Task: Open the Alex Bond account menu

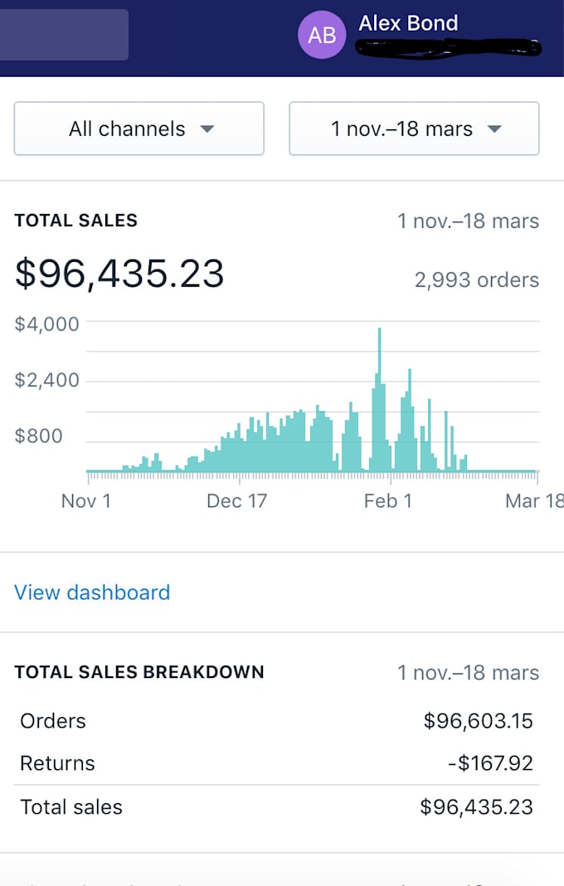Action: (x=408, y=23)
